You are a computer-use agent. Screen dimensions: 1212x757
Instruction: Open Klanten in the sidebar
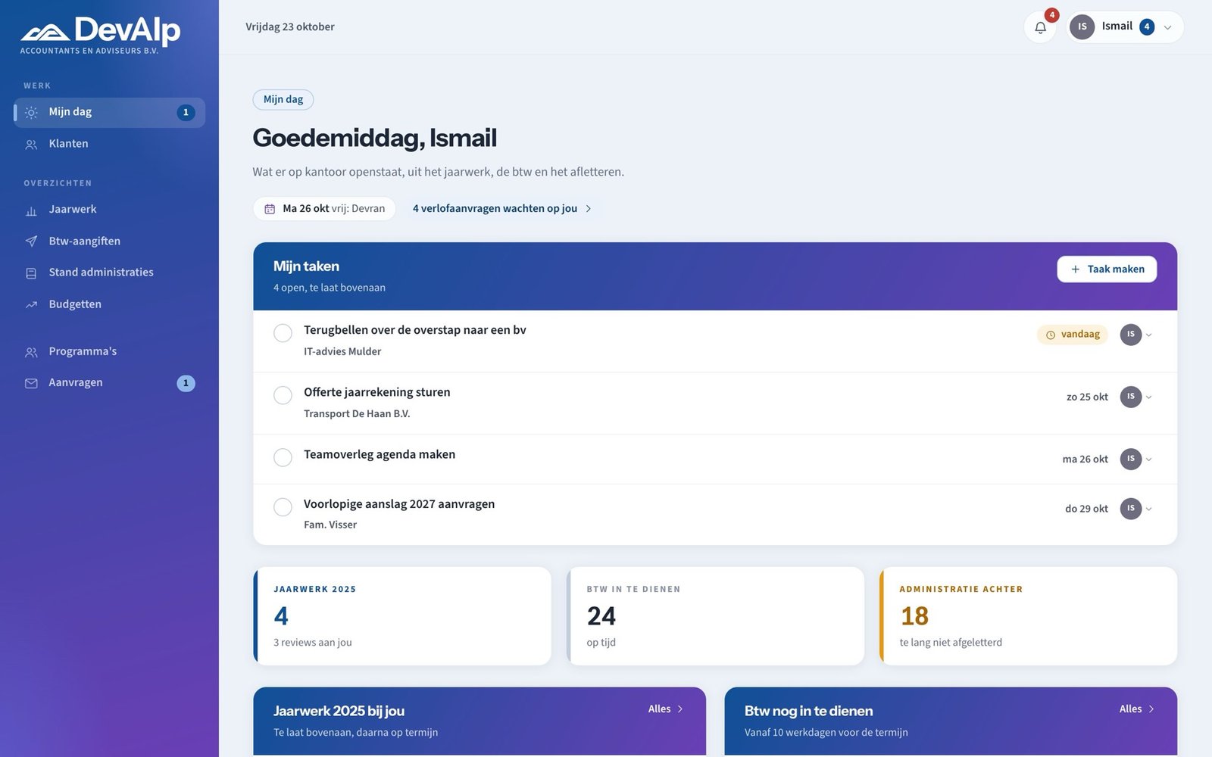coord(109,144)
